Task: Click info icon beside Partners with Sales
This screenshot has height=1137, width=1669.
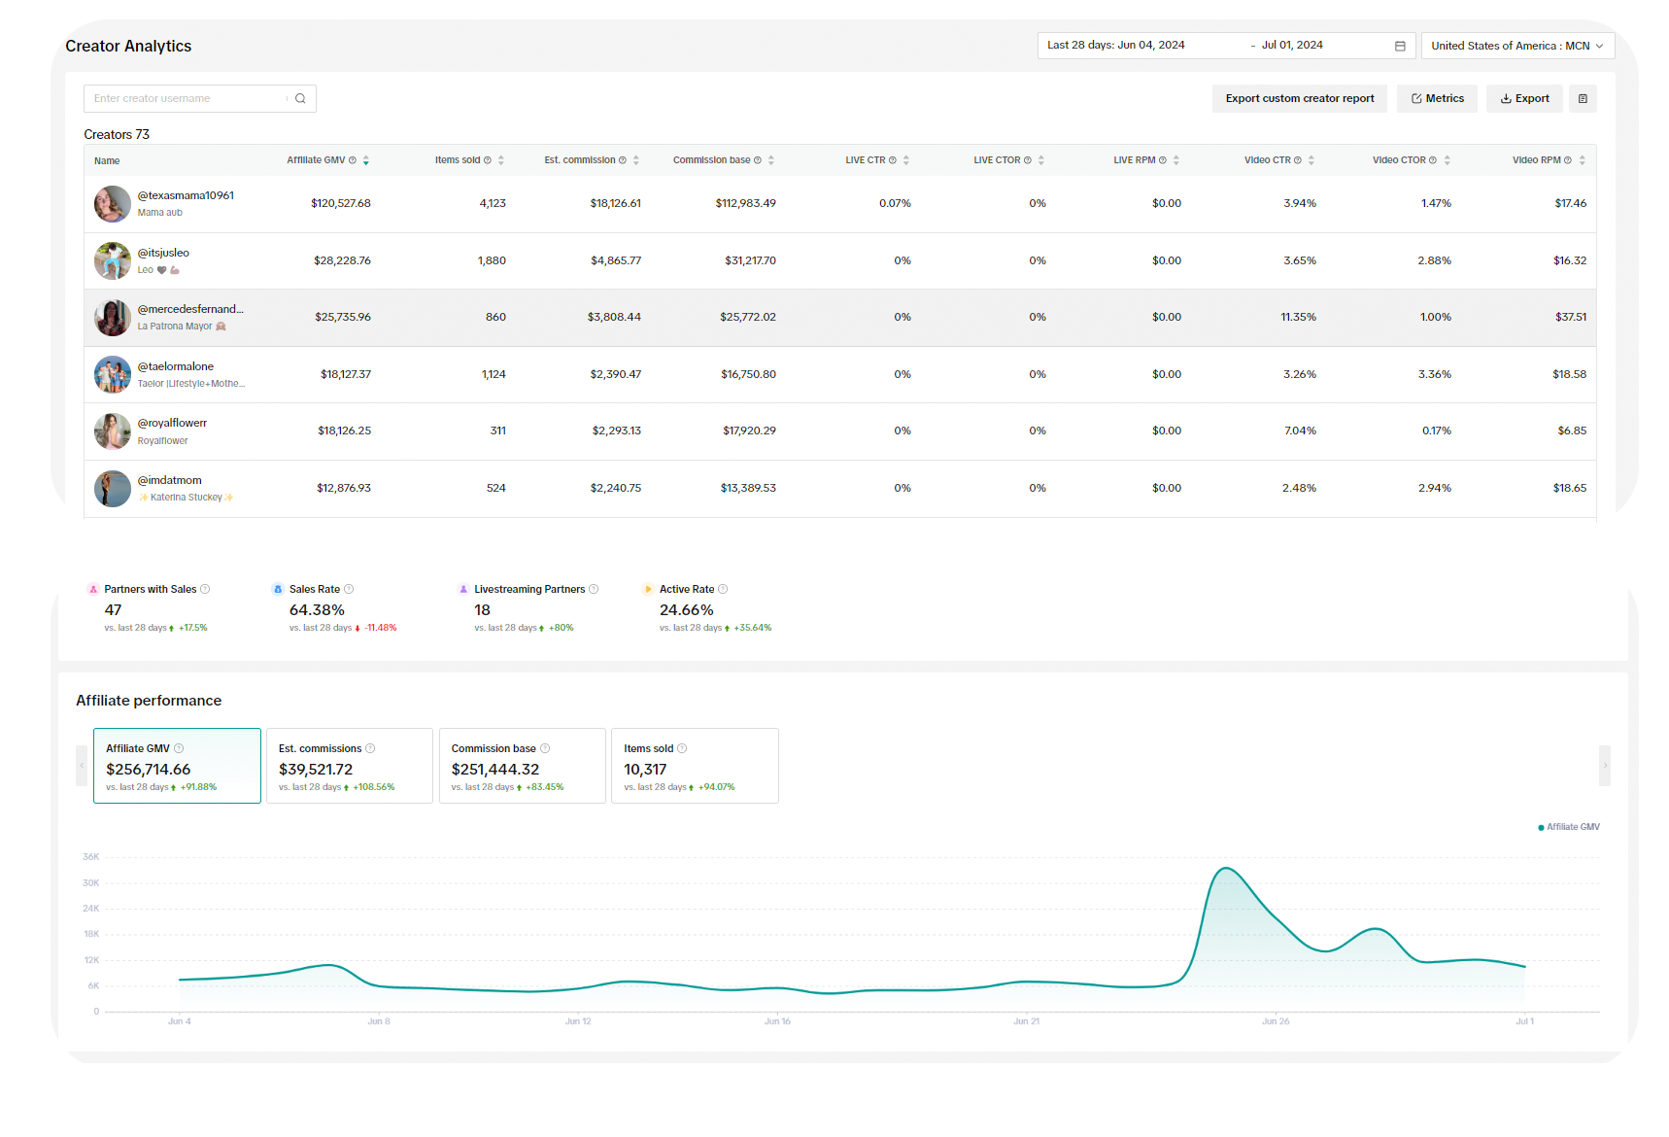Action: click(205, 589)
